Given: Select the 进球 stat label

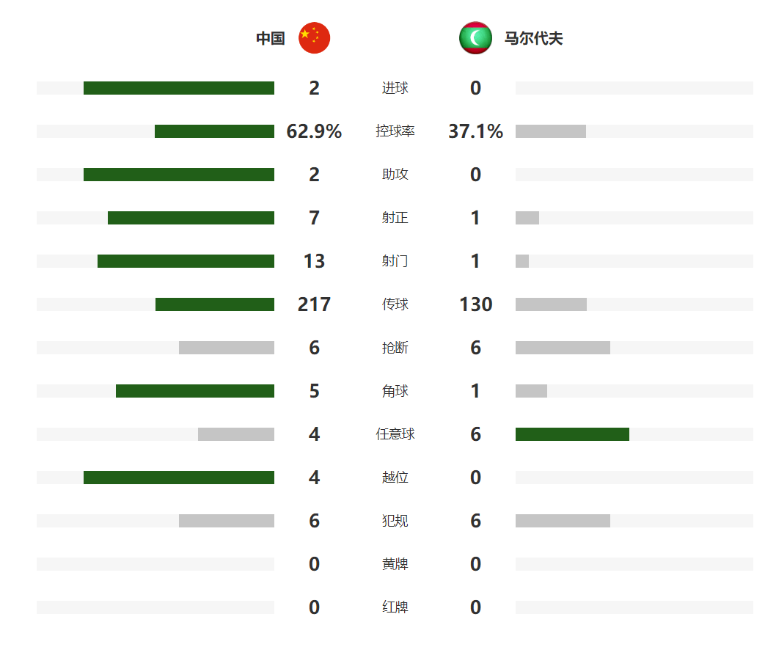Looking at the screenshot, I should point(395,88).
